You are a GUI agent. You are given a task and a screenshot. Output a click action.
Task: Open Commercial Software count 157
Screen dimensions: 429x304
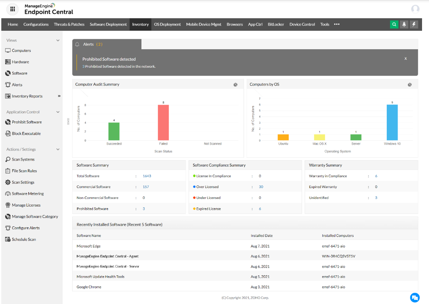tap(146, 187)
